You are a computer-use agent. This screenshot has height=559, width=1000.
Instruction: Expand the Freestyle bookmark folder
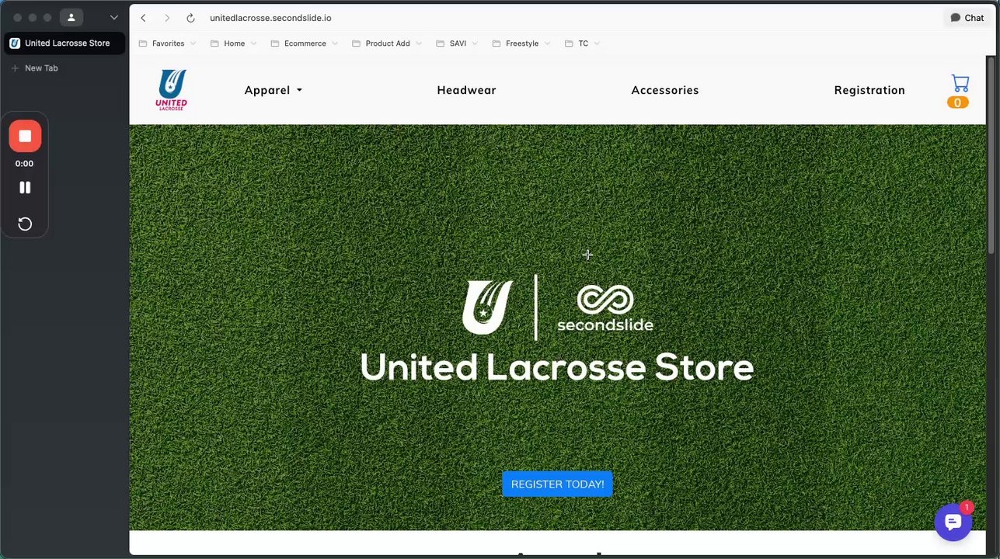[521, 43]
